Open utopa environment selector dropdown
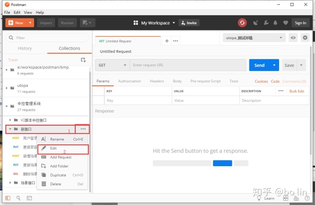315x205 pixels. [254, 38]
